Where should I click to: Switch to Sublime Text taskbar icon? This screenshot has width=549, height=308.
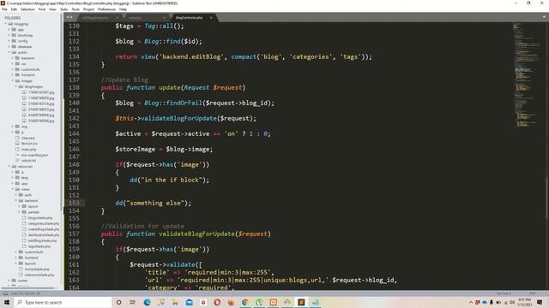click(301, 302)
